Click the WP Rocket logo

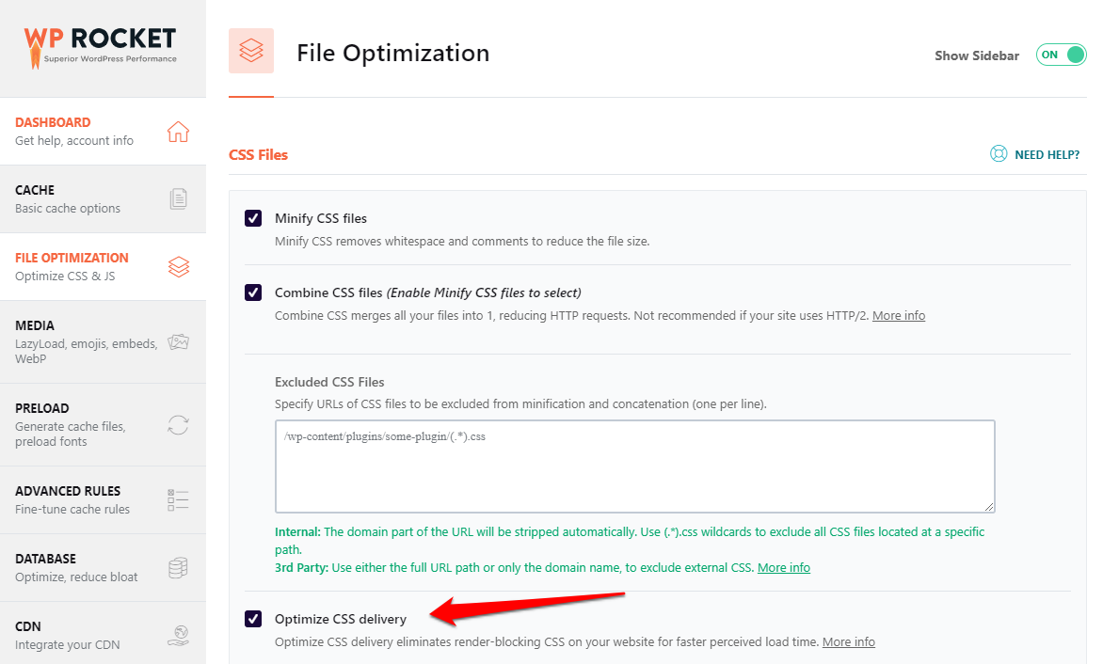[99, 41]
